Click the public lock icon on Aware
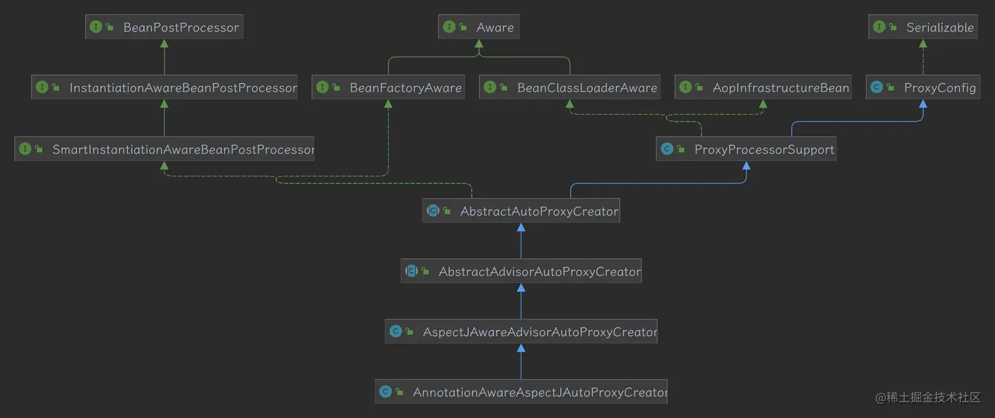The height and width of the screenshot is (418, 995). (463, 27)
